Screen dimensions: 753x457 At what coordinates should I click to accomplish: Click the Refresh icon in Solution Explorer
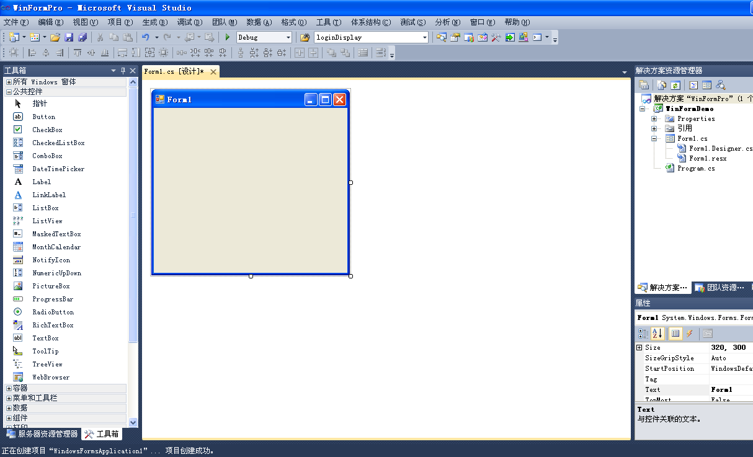(x=675, y=85)
